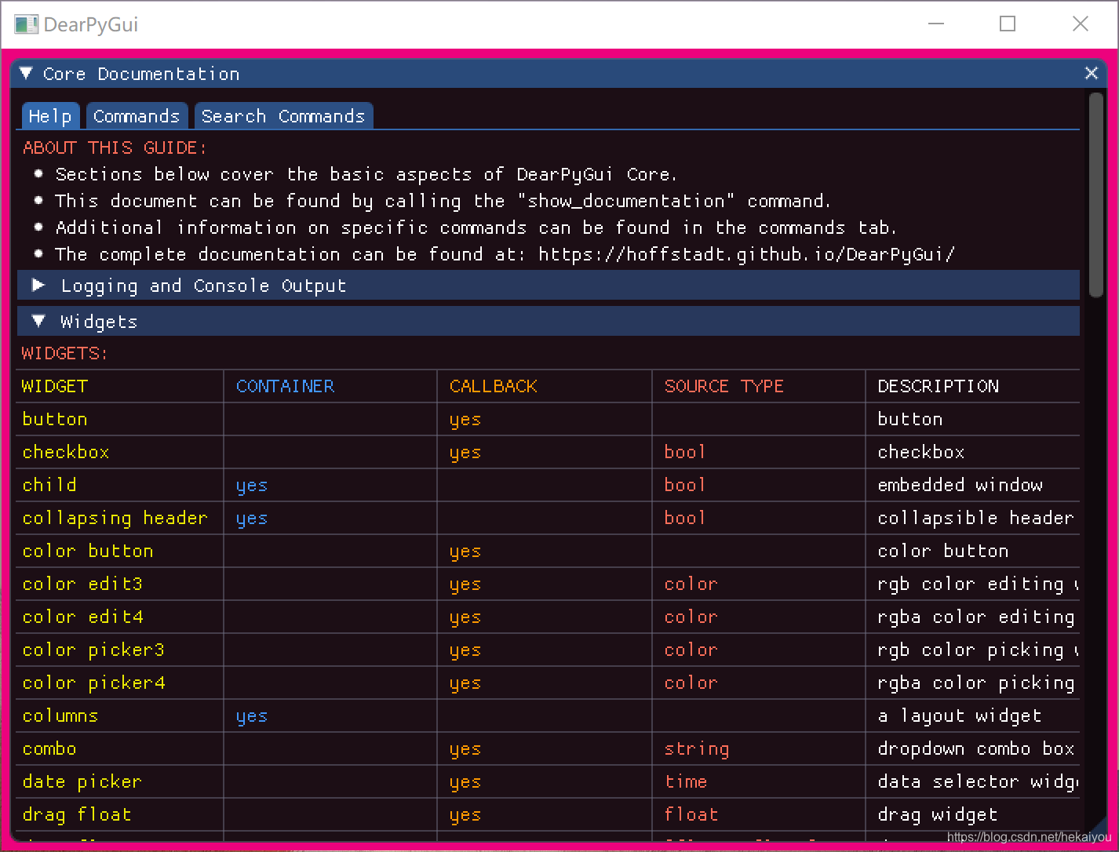This screenshot has width=1119, height=852.
Task: Select the 'color edit3' widget cell
Action: 82,584
